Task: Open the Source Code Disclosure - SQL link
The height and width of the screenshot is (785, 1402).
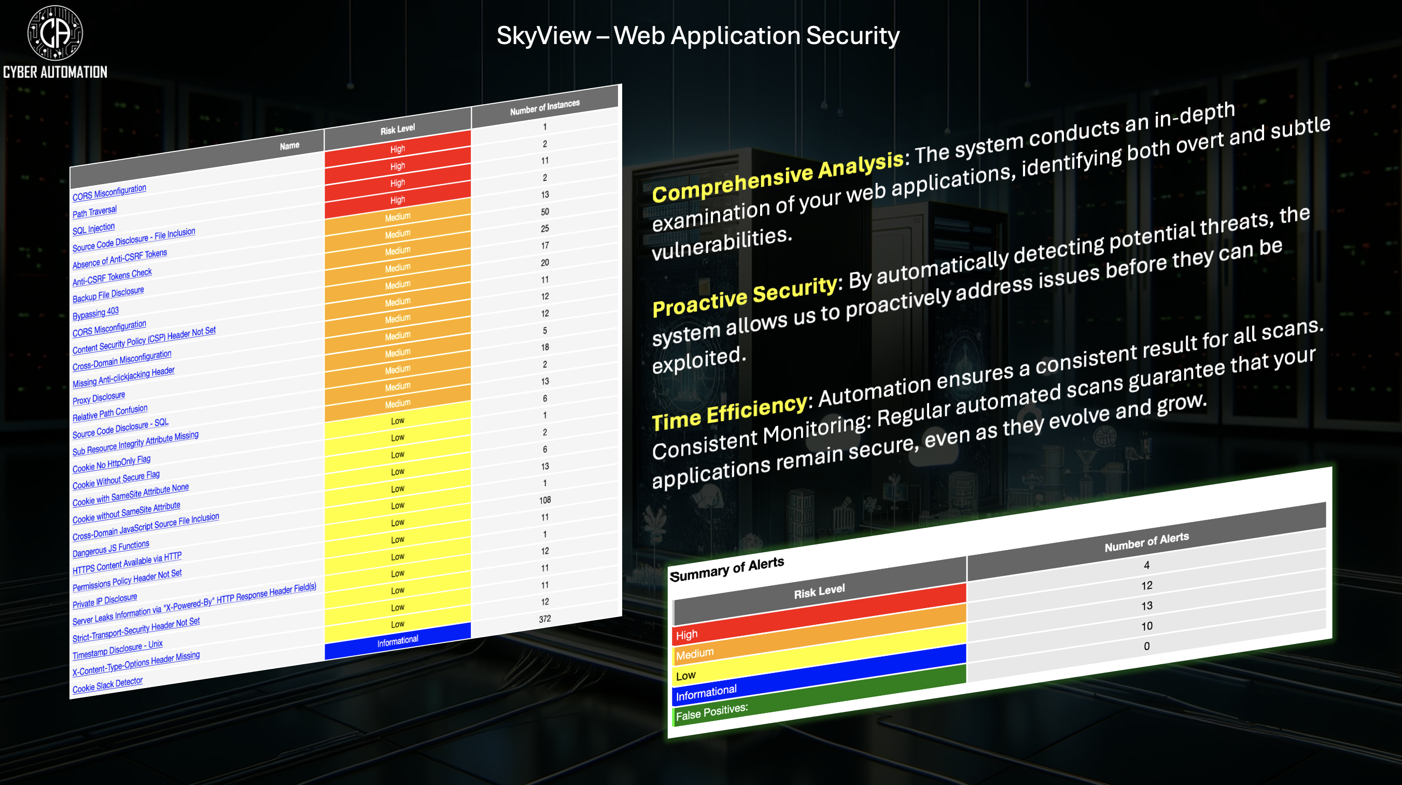Action: (x=120, y=428)
